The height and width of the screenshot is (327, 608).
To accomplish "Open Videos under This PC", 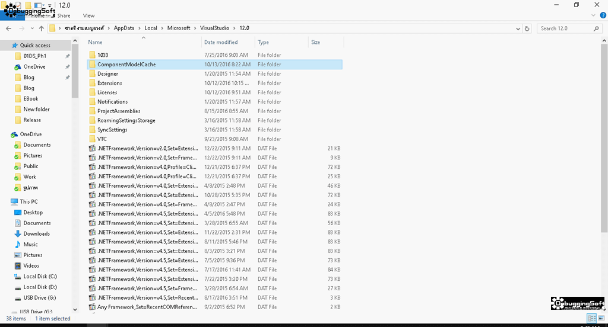I will click(31, 266).
